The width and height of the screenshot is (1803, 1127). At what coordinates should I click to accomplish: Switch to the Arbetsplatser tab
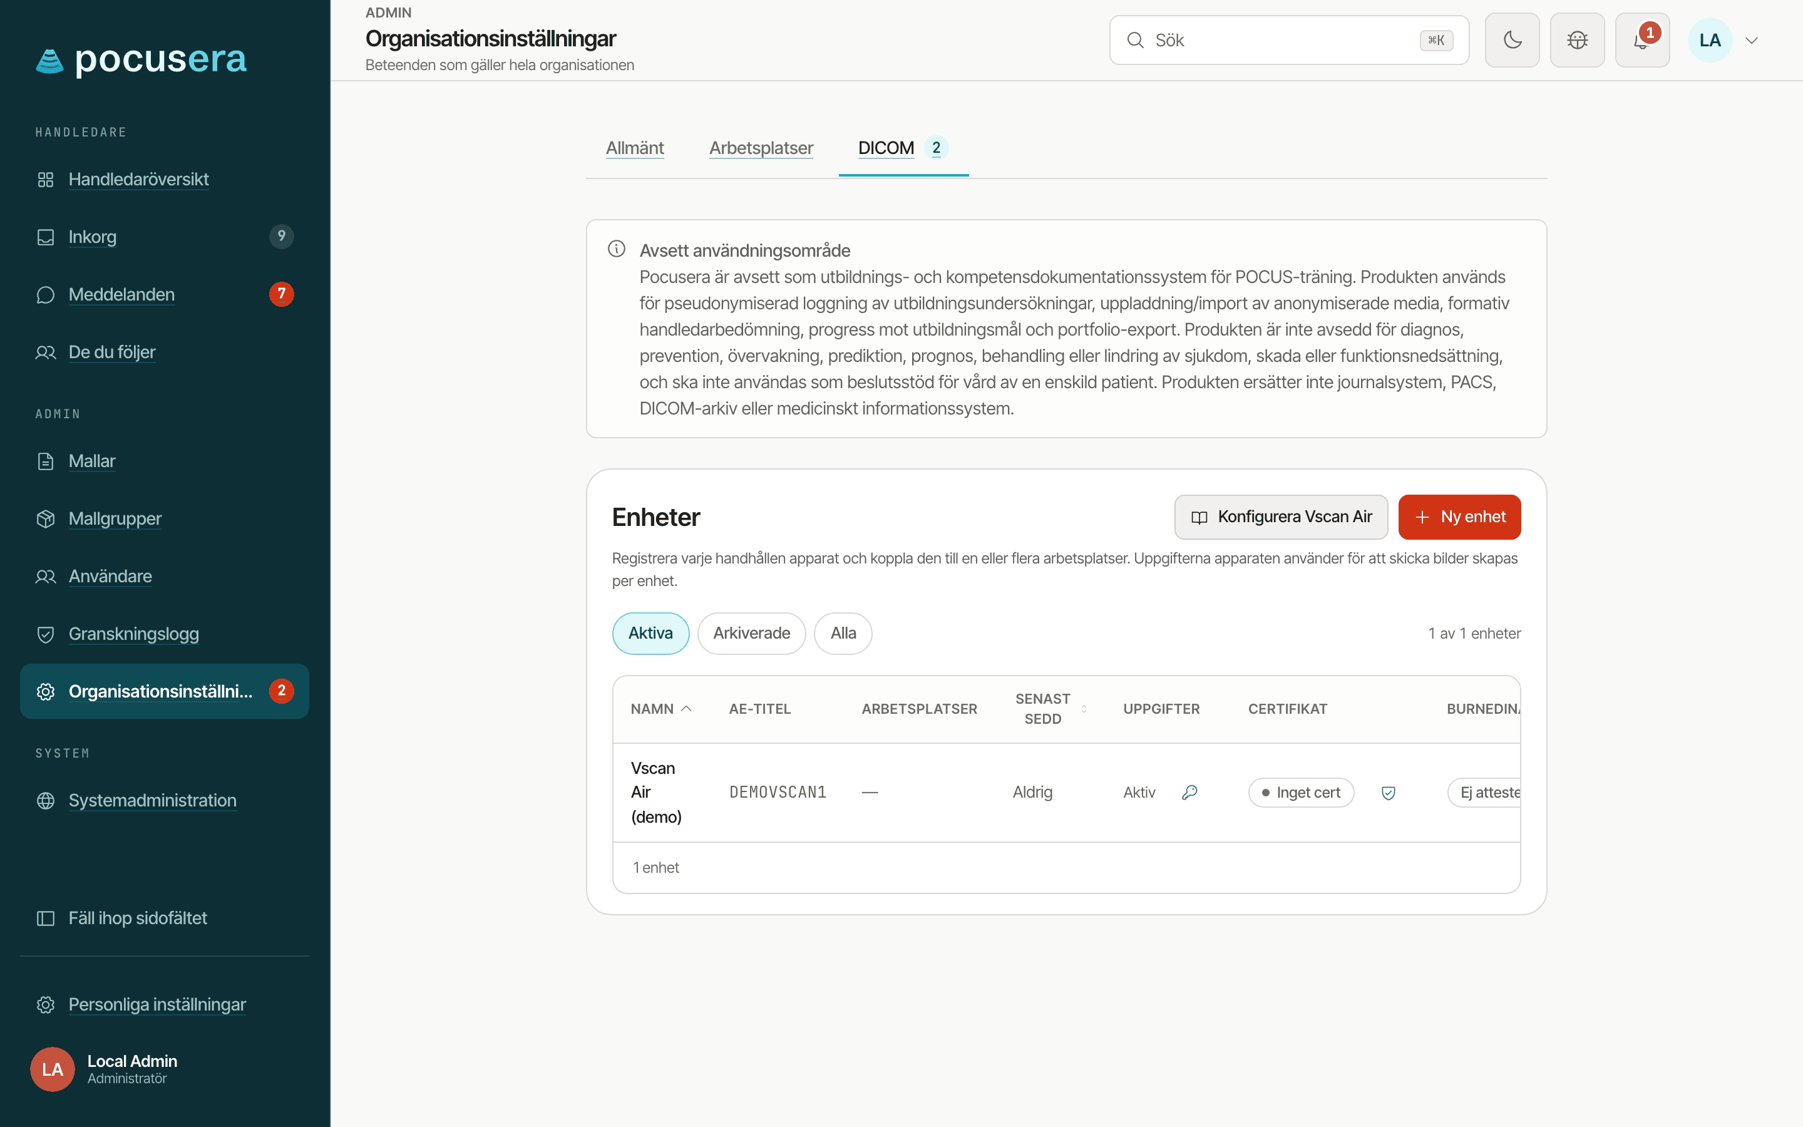point(761,148)
